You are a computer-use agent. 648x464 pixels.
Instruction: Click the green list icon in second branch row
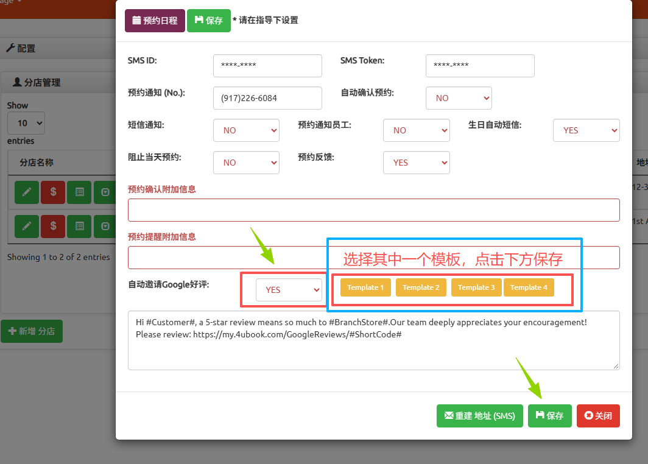click(x=79, y=227)
